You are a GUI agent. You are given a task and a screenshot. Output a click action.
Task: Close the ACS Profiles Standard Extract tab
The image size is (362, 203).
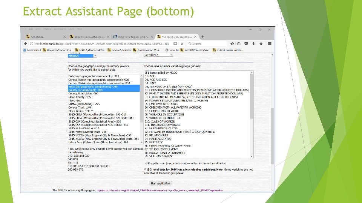coord(195,37)
